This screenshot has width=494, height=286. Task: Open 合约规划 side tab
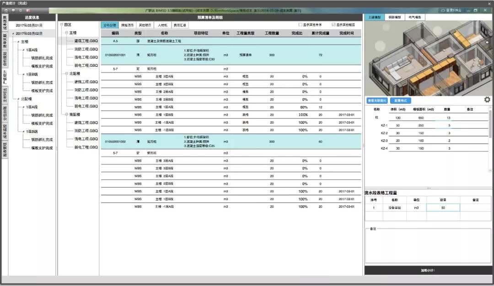[5, 59]
